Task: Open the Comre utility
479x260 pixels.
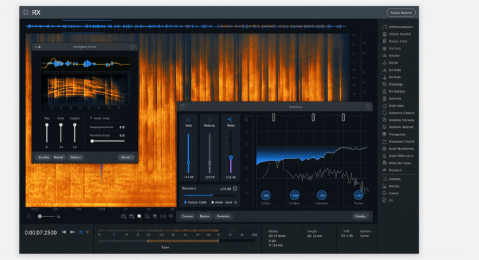Action: click(390, 193)
